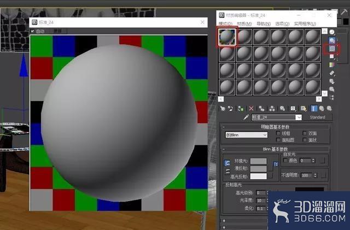The width and height of the screenshot is (350, 230).
Task: Adjust the 自发光 value spinner arrows
Action: pos(313,161)
